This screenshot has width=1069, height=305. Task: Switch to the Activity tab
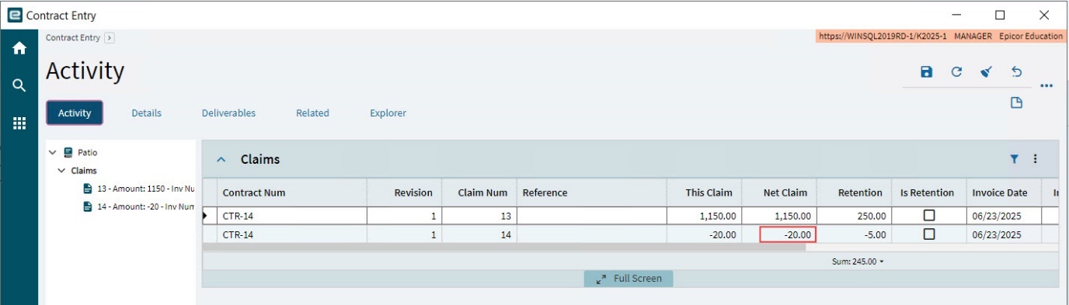click(75, 113)
